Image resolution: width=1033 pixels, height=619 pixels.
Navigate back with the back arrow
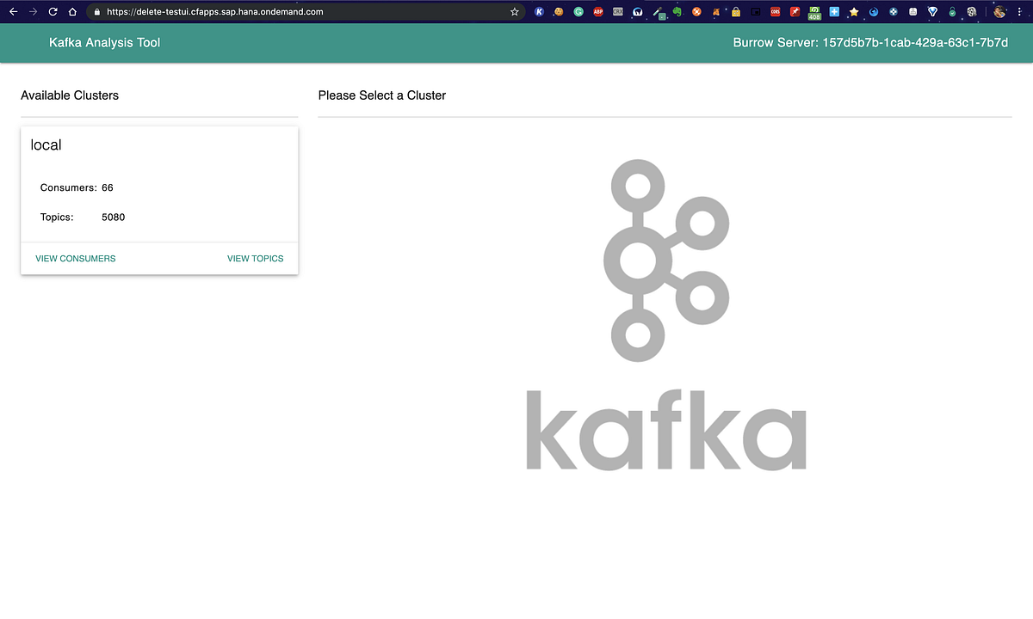tap(14, 12)
